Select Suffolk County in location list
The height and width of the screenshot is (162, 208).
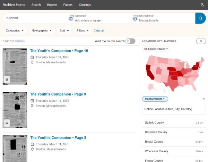point(174,123)
